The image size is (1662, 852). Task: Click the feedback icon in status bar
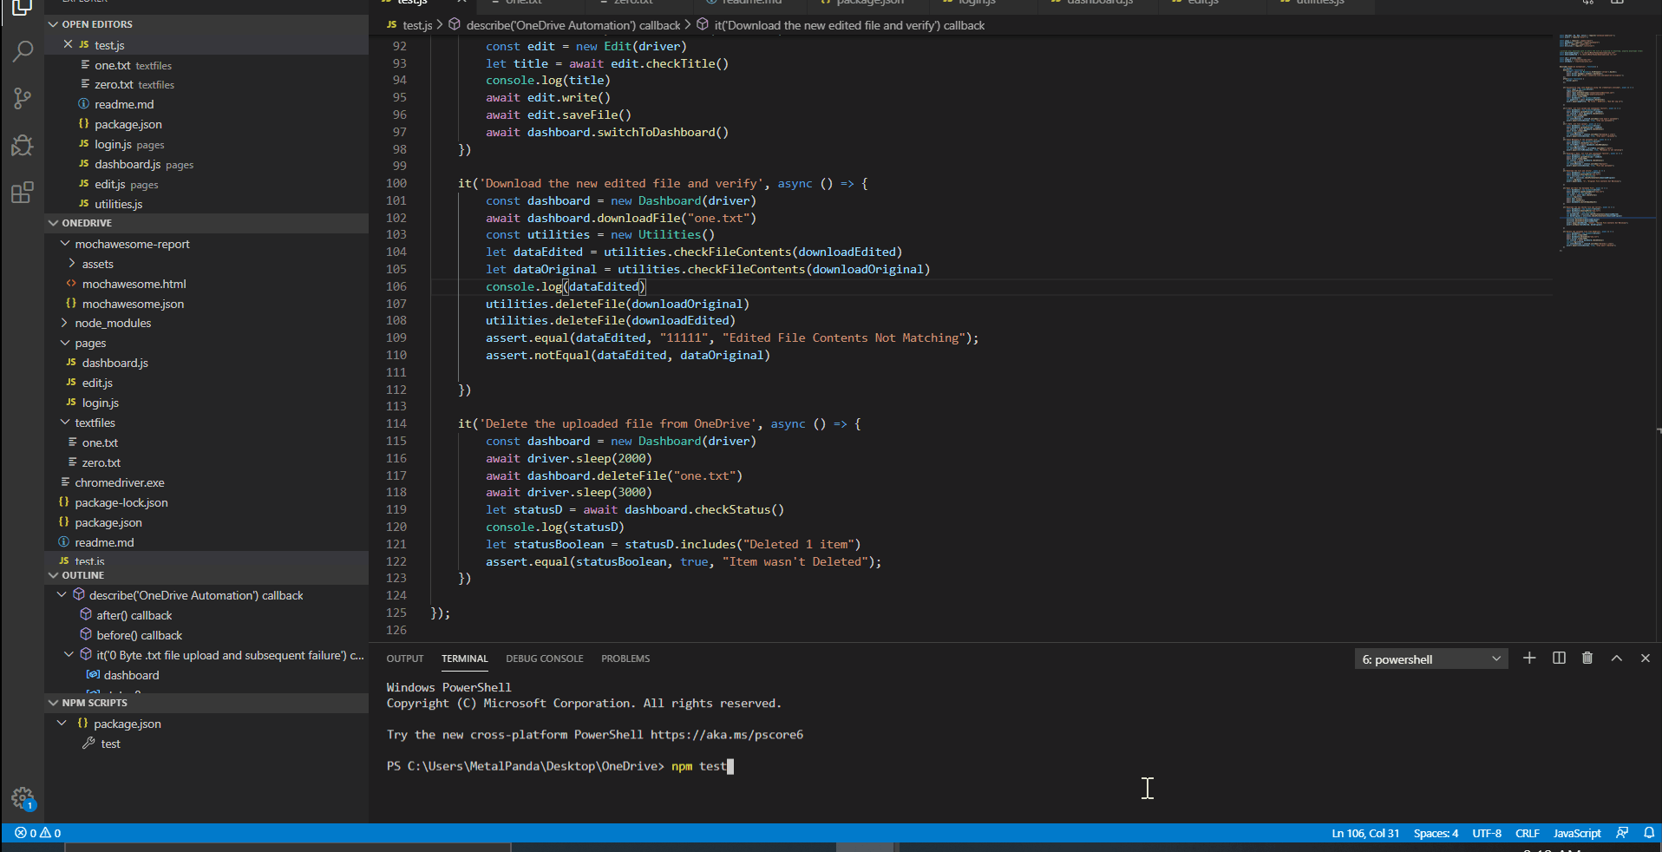pyautogui.click(x=1622, y=833)
